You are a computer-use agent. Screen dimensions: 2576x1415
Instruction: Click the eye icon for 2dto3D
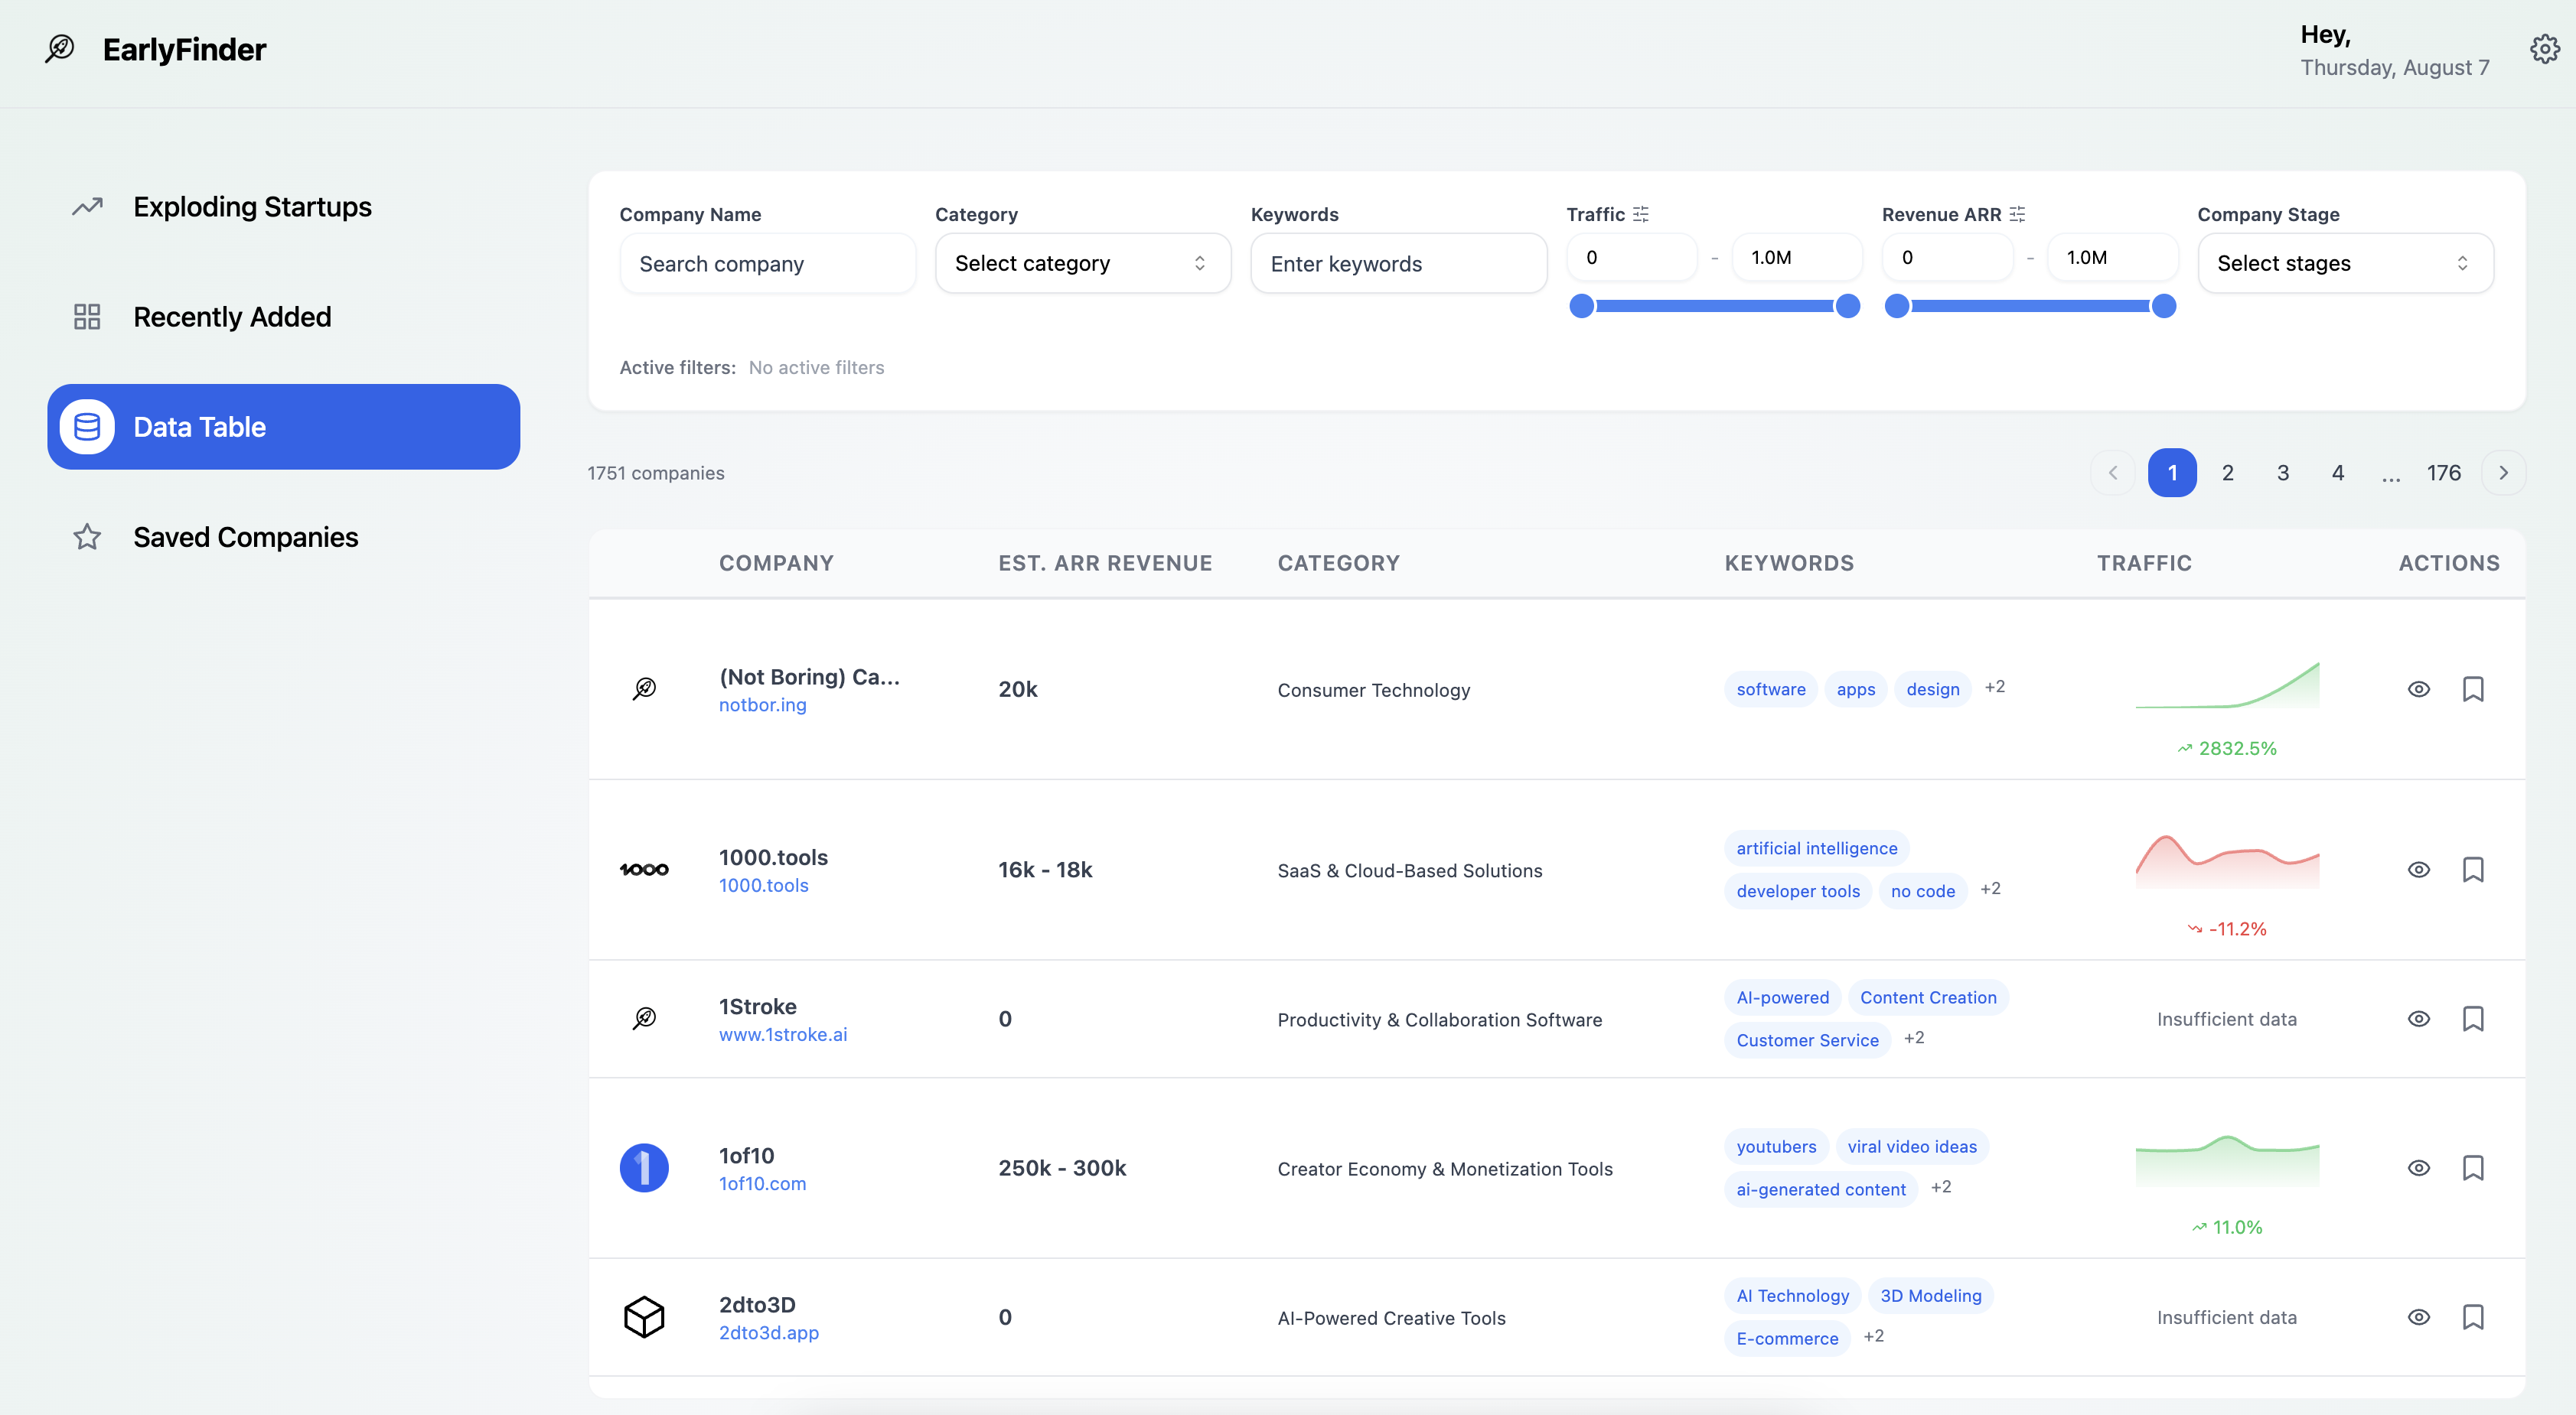tap(2418, 1316)
